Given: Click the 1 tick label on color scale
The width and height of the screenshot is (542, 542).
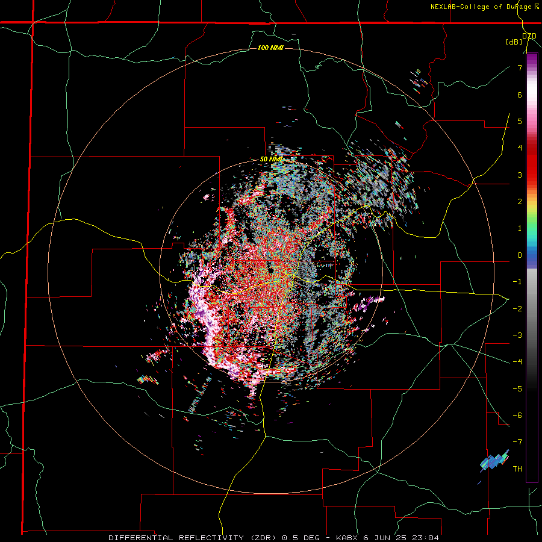Looking at the screenshot, I should 520,228.
